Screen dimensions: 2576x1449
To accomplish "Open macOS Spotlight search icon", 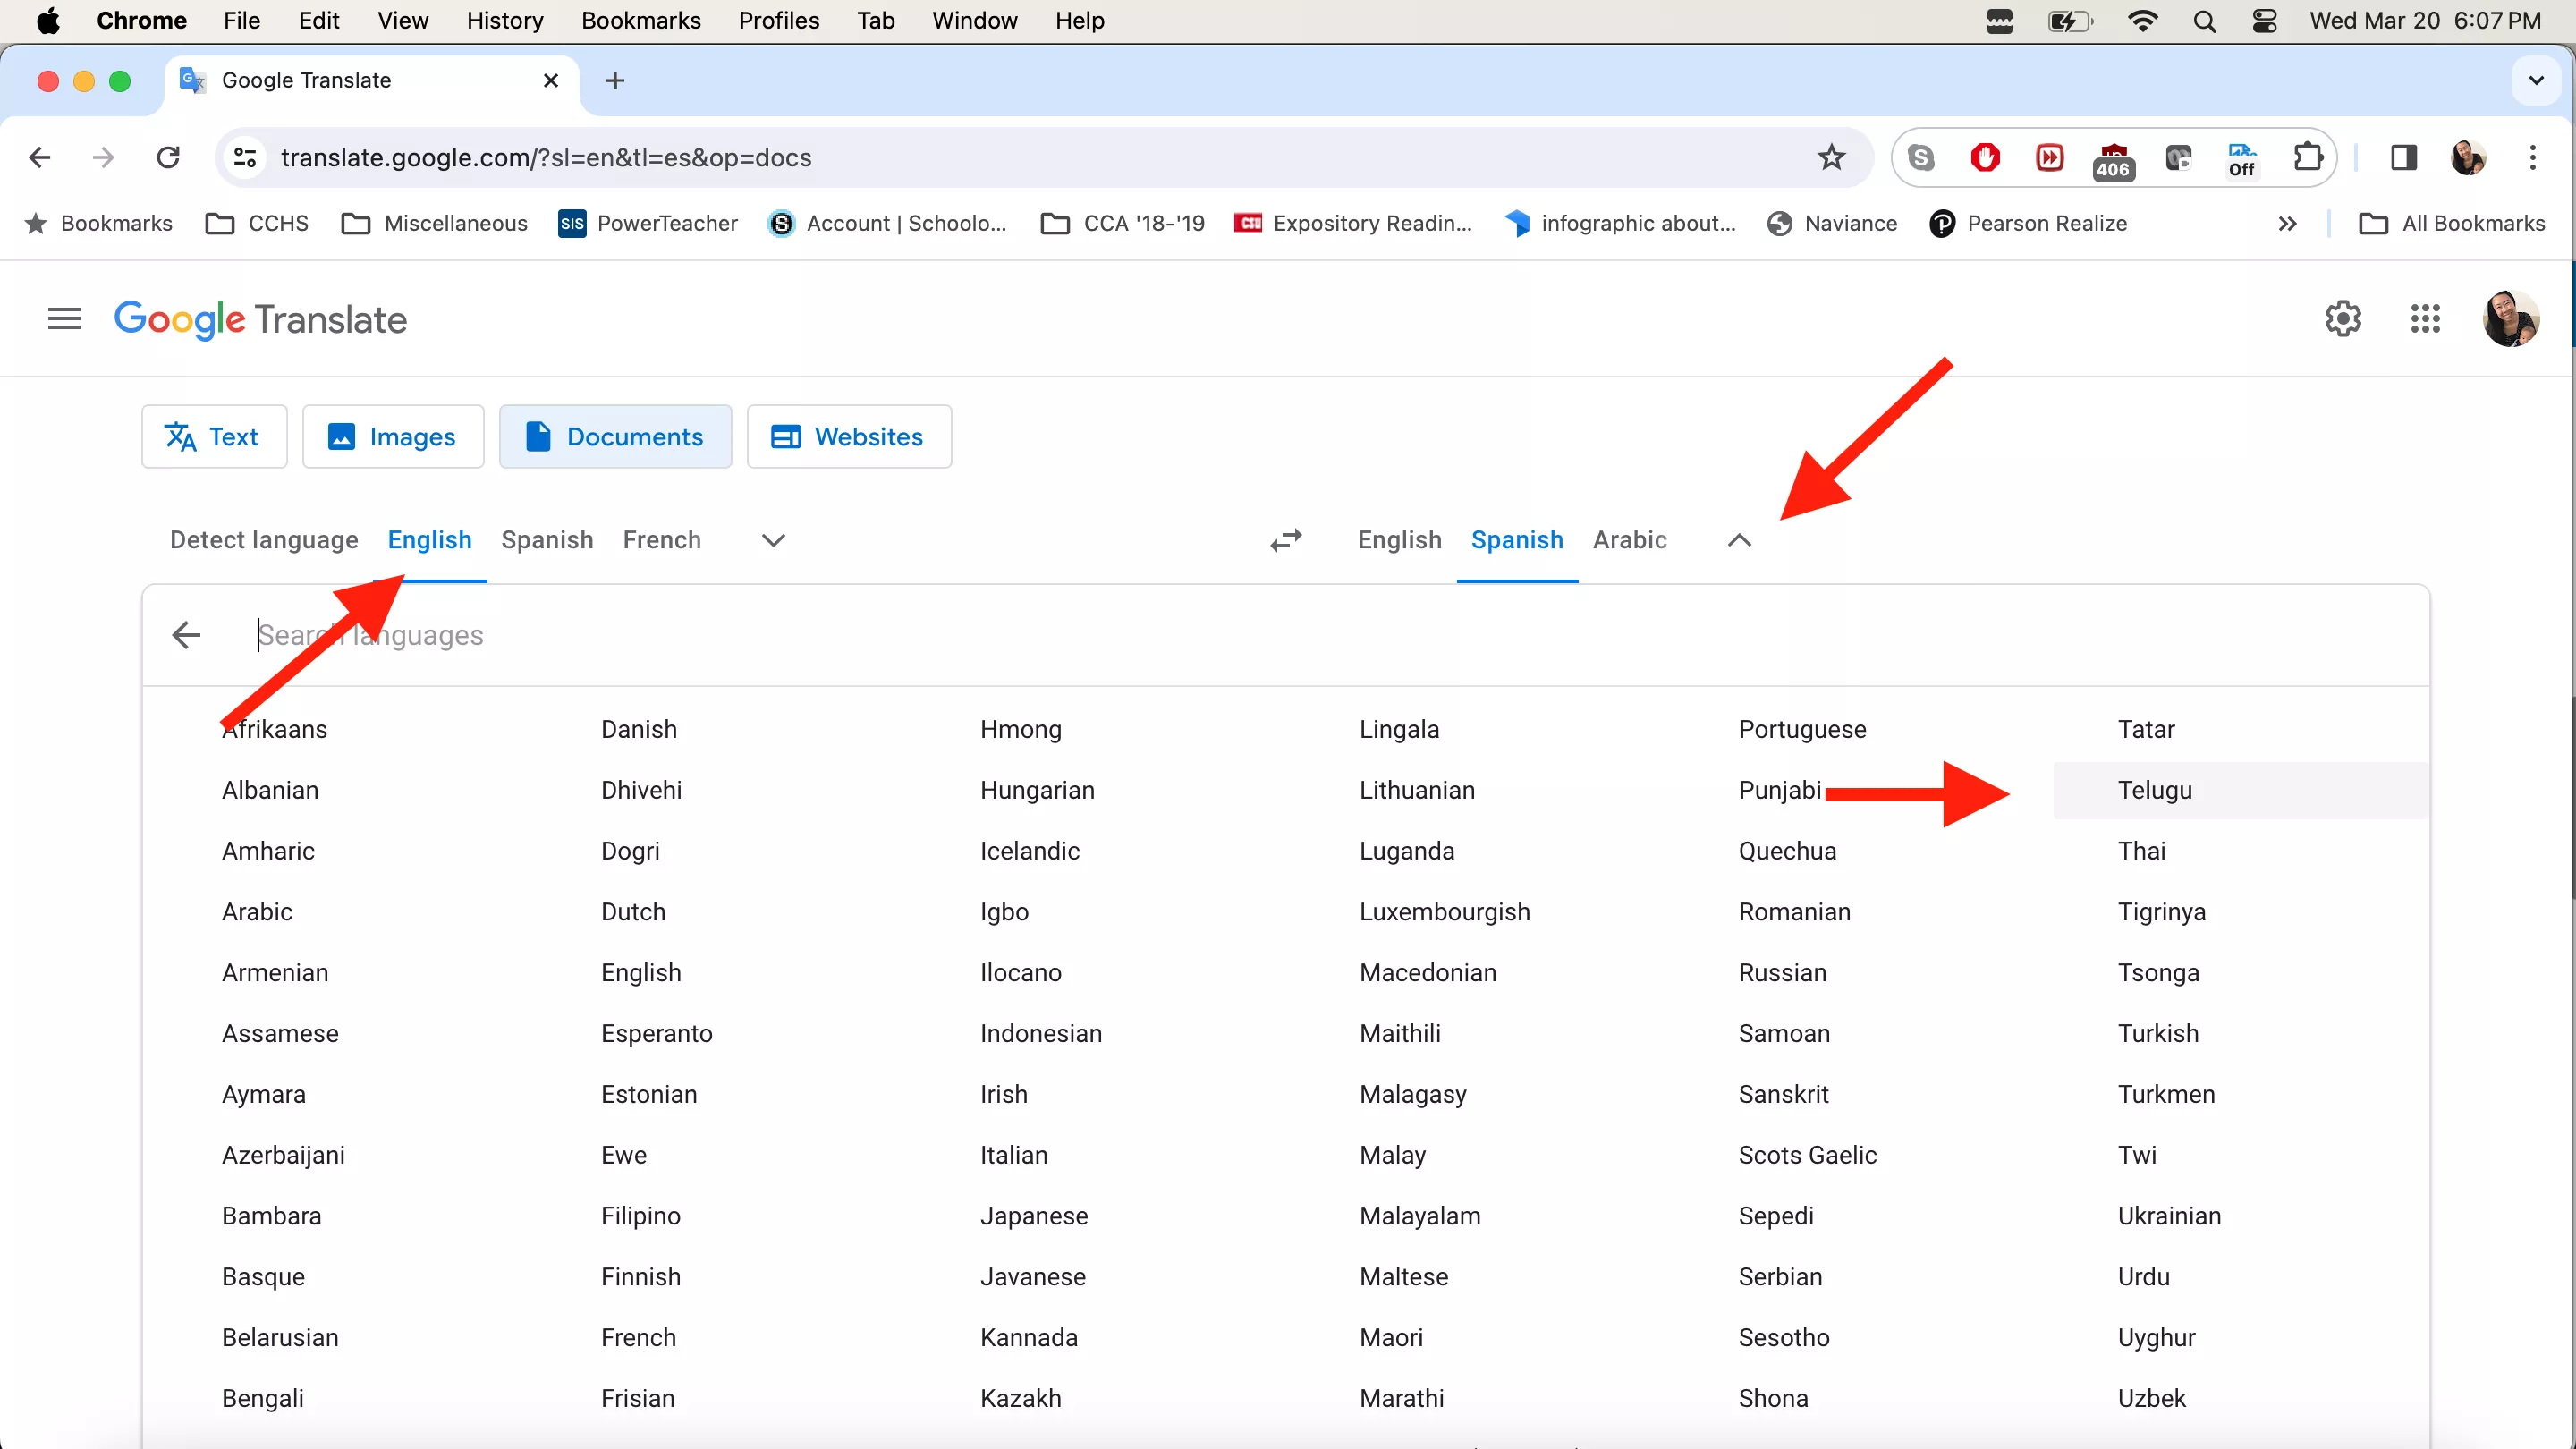I will point(2206,21).
